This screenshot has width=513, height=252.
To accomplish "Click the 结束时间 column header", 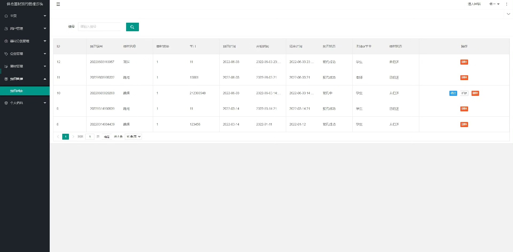I will (296, 46).
